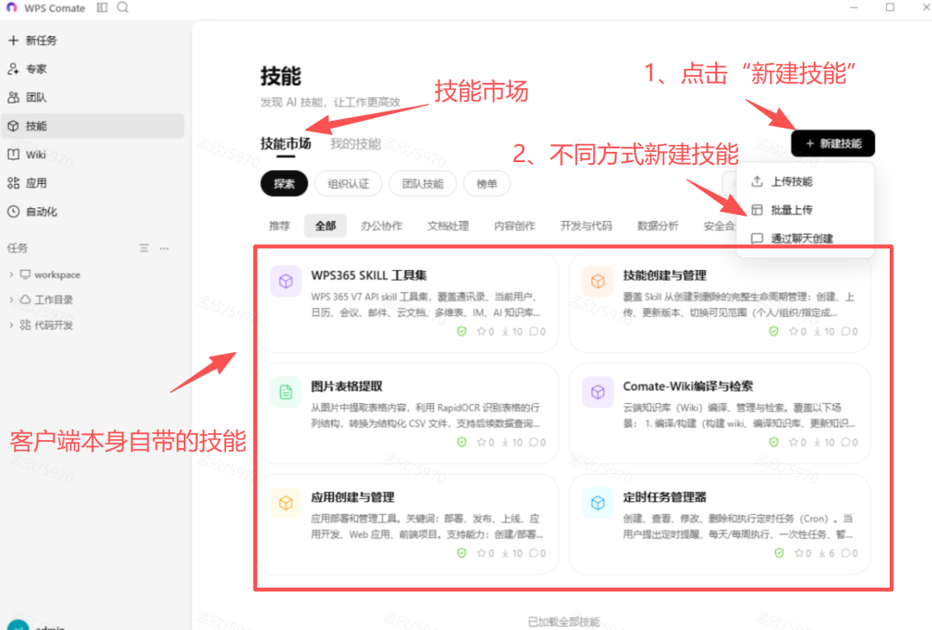This screenshot has height=630, width=932.
Task: Click download icon on 定时任务管理器 card
Action: [822, 553]
